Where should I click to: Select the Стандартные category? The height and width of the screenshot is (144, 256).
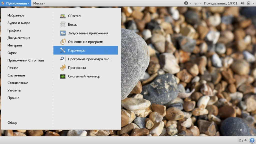pos(18,83)
